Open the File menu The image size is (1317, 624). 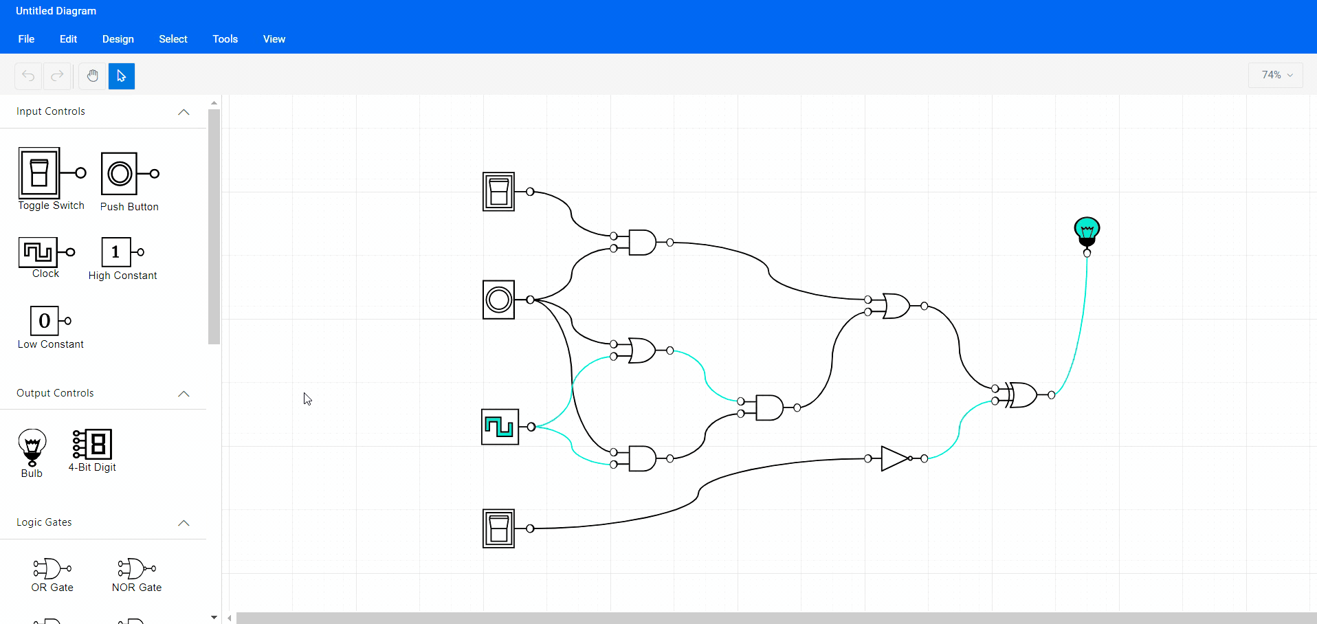pyautogui.click(x=26, y=39)
